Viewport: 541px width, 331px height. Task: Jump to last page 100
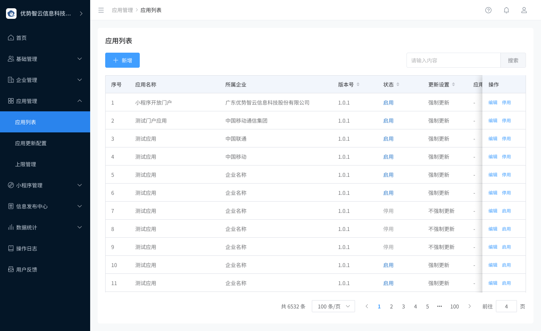point(455,307)
